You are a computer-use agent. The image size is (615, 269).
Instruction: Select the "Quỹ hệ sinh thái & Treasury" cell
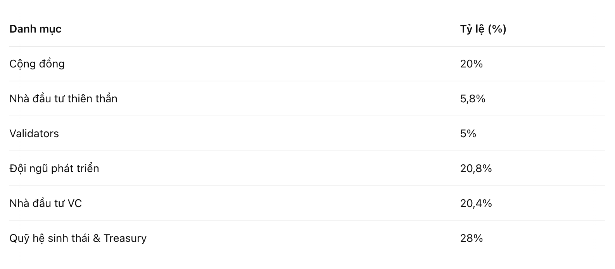pos(78,238)
